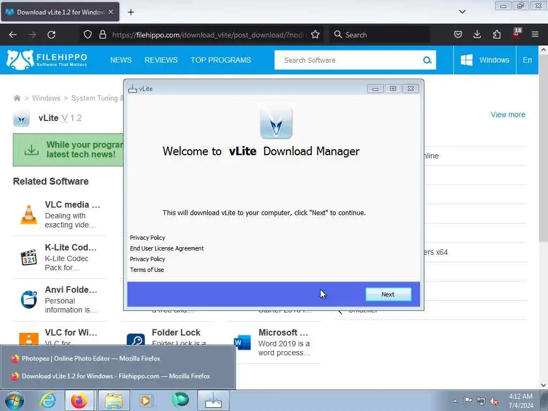548x411 pixels.
Task: Click the vLite logo in the dialog
Action: [276, 123]
